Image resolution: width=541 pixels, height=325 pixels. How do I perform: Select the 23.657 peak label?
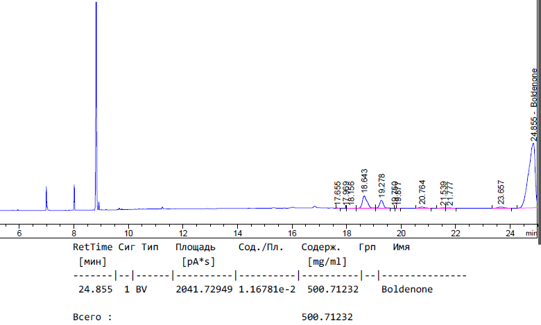click(x=501, y=192)
